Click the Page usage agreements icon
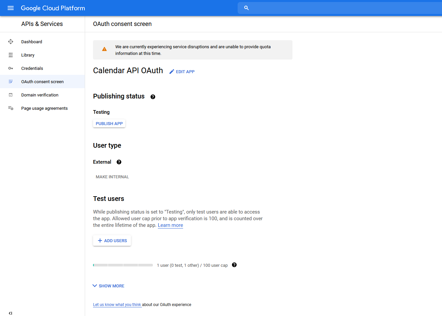 click(x=11, y=108)
